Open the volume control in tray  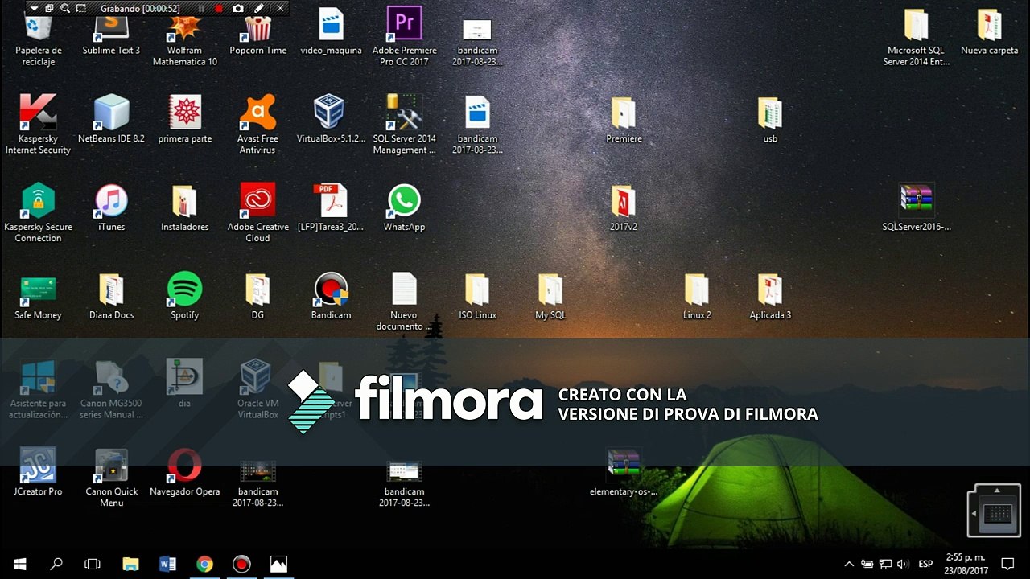903,564
